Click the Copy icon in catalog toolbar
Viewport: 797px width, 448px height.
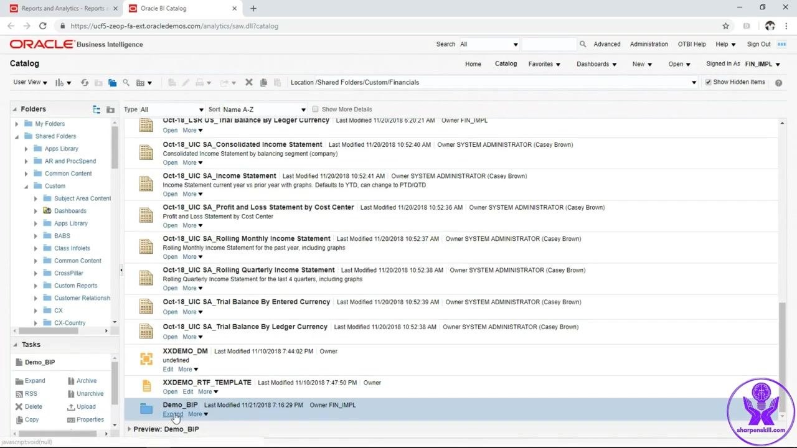[x=263, y=83]
